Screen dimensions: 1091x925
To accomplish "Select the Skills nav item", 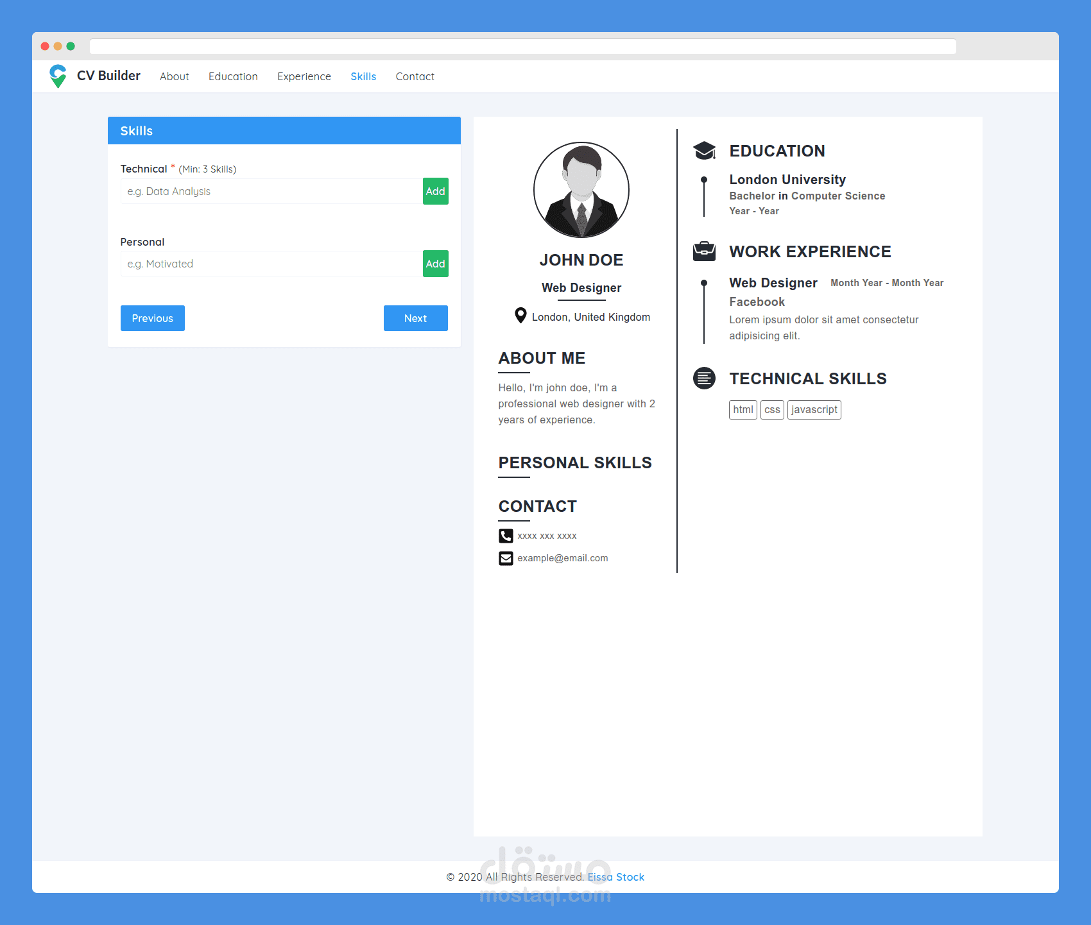I will tap(363, 76).
